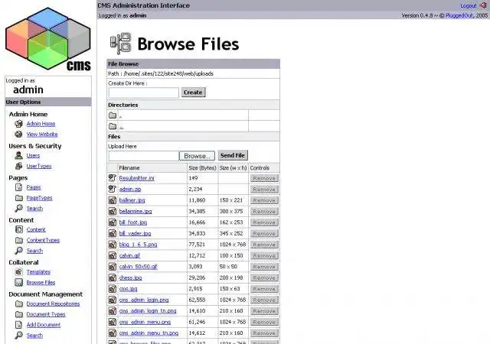The height and width of the screenshot is (344, 490).
Task: Click the CMS cube logo
Action: tap(48, 39)
